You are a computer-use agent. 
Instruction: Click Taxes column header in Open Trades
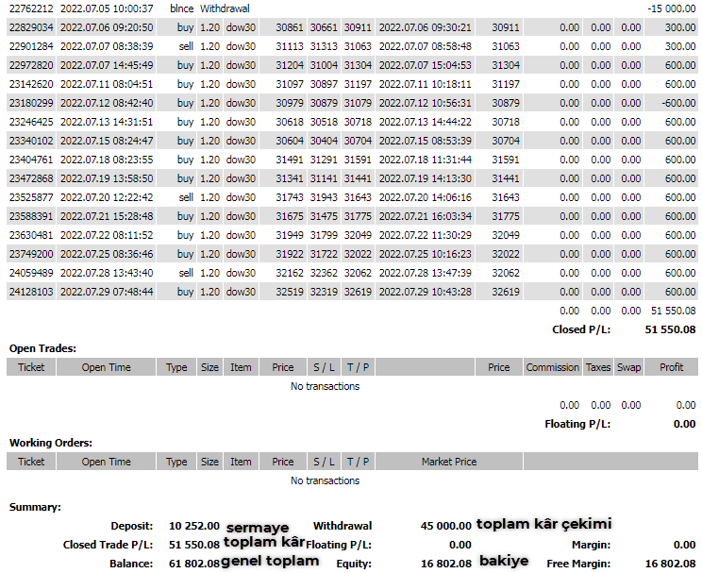pyautogui.click(x=598, y=367)
